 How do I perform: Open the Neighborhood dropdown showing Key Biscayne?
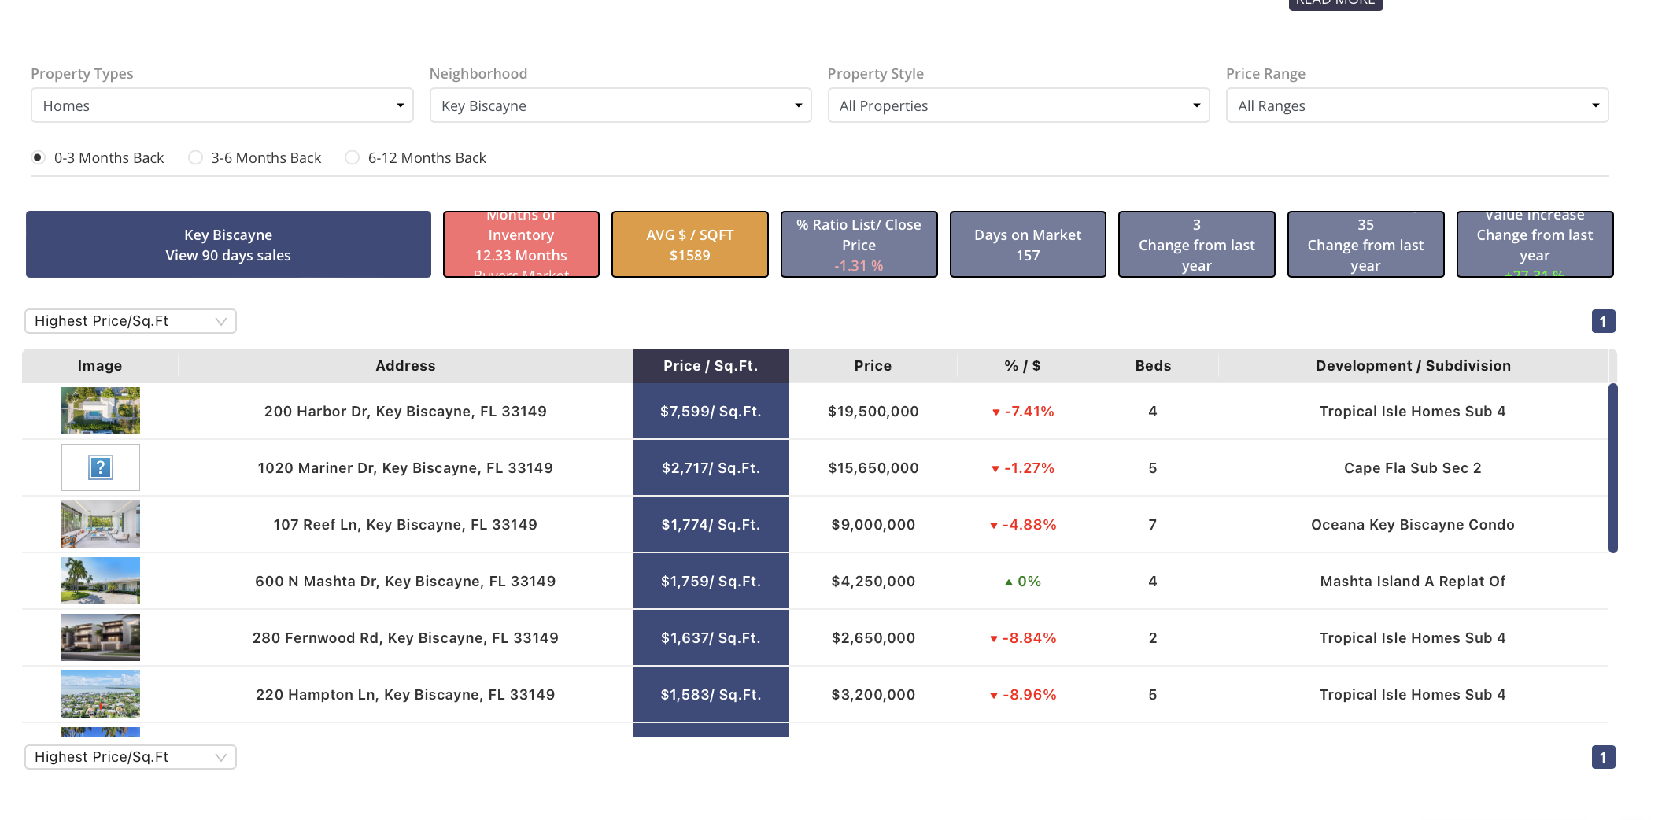tap(620, 105)
